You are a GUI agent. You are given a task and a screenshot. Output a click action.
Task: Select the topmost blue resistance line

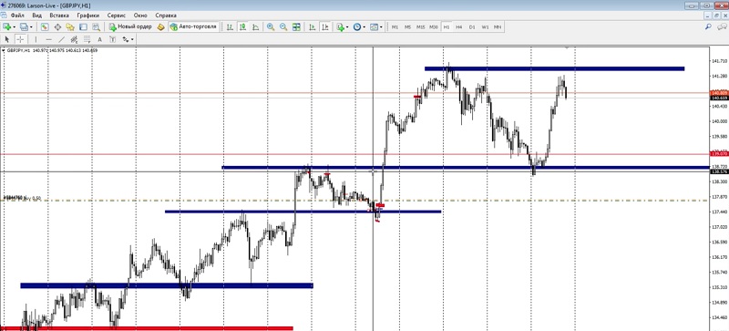coord(554,69)
